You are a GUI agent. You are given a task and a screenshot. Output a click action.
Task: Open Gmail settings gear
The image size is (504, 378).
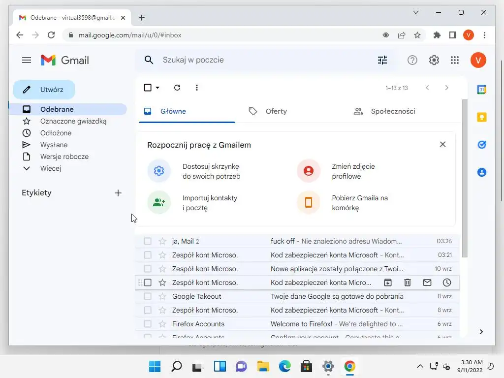coord(434,60)
